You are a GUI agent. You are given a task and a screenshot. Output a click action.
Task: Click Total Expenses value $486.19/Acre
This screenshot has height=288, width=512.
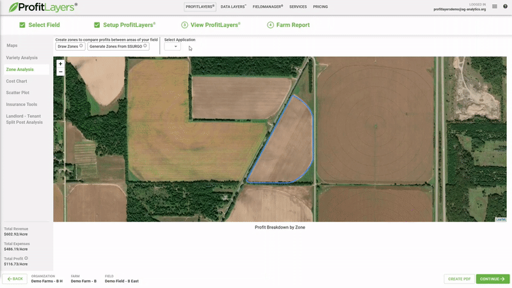(x=15, y=249)
